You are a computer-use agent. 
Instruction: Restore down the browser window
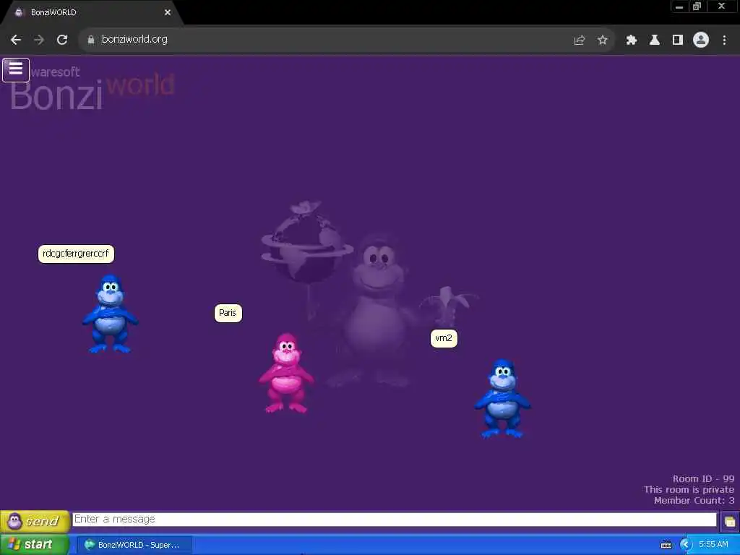pos(697,7)
